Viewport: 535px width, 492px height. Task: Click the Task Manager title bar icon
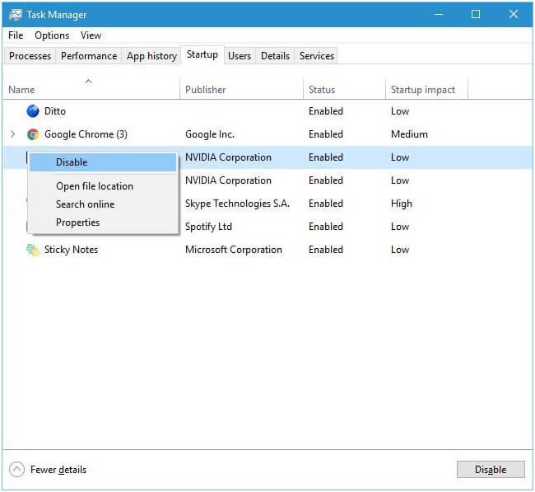point(16,15)
